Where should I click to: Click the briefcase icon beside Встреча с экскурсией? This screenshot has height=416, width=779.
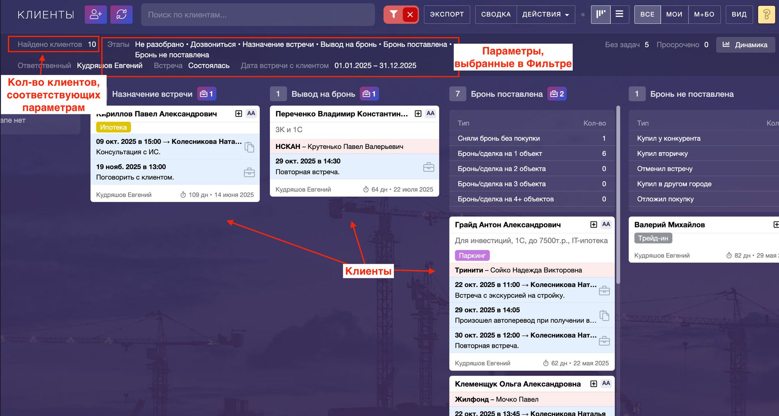(x=604, y=290)
